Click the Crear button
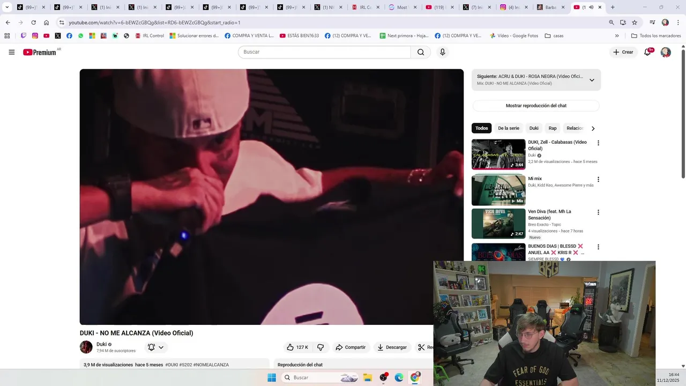The height and width of the screenshot is (386, 686). pos(623,52)
